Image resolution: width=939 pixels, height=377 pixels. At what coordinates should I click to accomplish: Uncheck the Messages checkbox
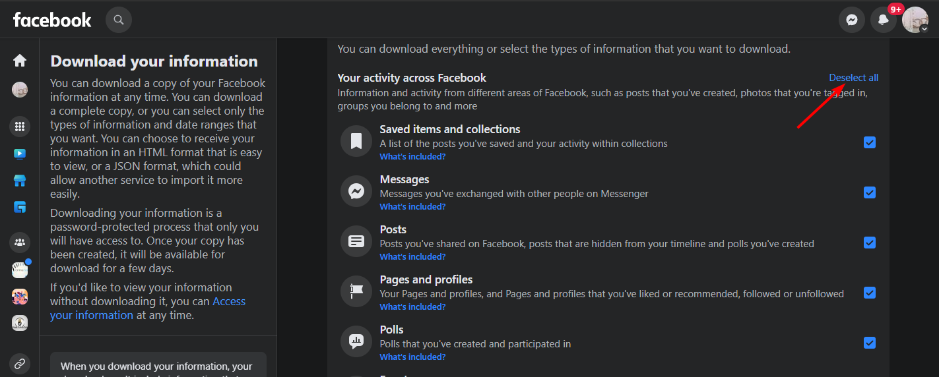[870, 192]
